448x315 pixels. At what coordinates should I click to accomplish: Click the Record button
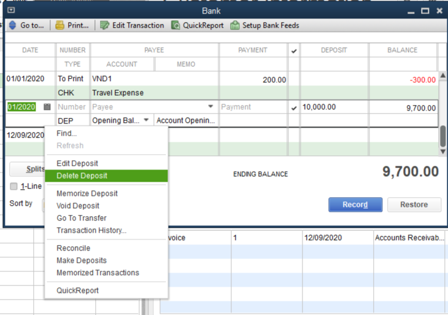(x=355, y=204)
